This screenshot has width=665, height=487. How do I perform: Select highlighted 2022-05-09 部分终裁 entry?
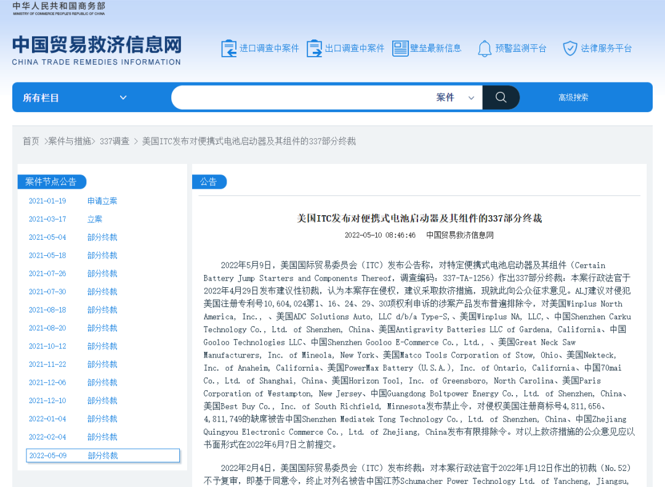[103, 456]
